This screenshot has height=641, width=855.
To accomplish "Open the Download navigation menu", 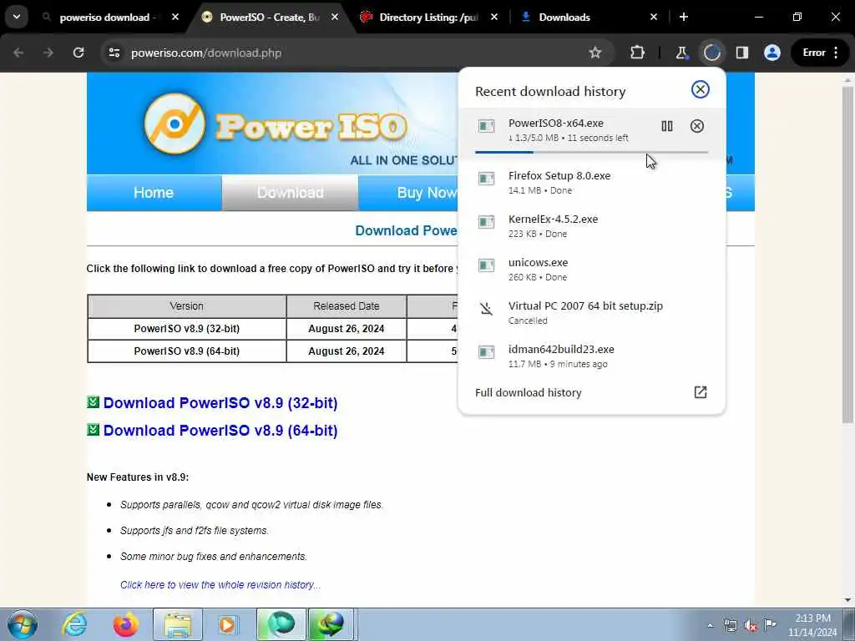I will tap(290, 193).
